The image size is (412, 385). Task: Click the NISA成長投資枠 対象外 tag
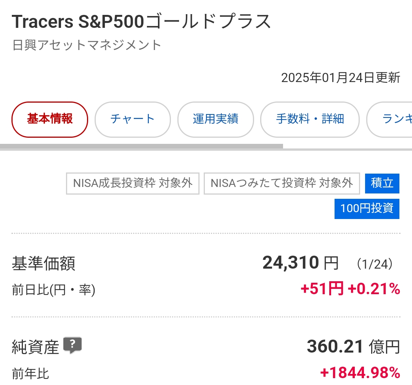point(133,184)
